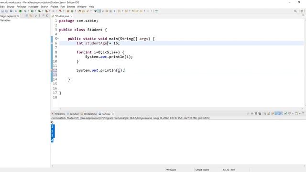Screen dimensions: 306x172
Task: Close the Student.java editor tab
Action: [x=71, y=16]
